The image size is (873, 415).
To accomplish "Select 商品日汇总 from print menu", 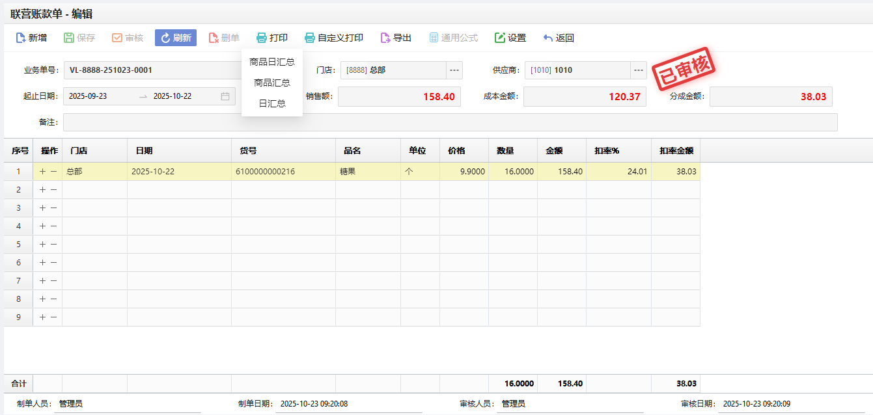I will click(272, 62).
